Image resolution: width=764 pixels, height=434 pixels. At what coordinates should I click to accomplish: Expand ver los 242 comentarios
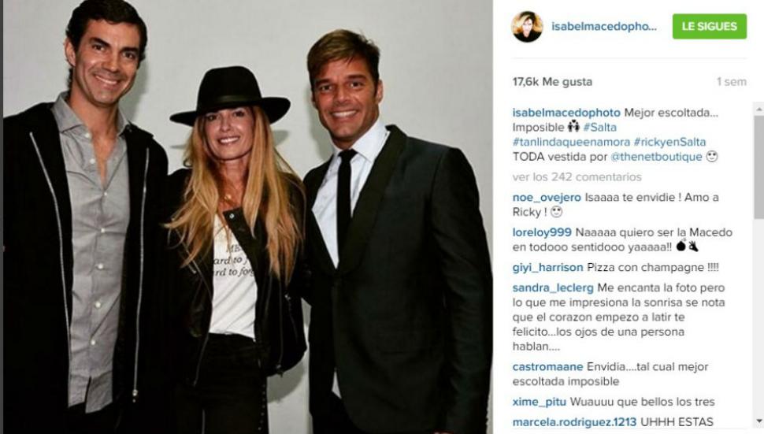(x=577, y=176)
